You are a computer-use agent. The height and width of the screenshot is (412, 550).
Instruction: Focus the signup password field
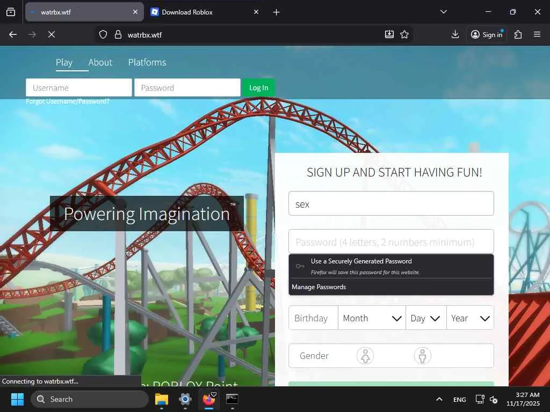point(391,241)
